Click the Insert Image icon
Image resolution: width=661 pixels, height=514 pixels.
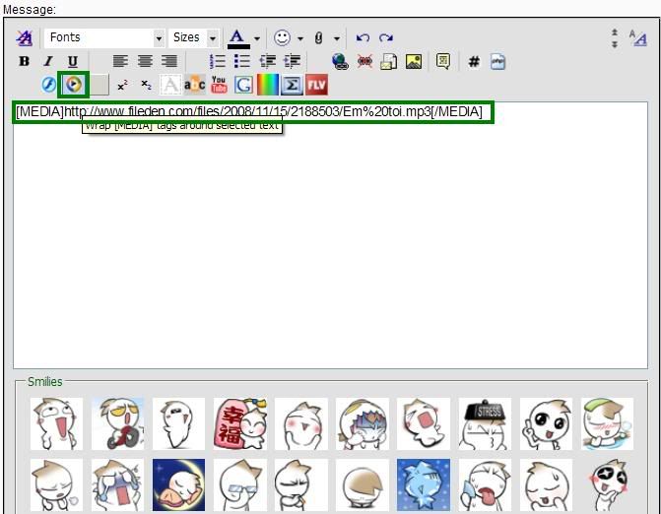tap(414, 61)
